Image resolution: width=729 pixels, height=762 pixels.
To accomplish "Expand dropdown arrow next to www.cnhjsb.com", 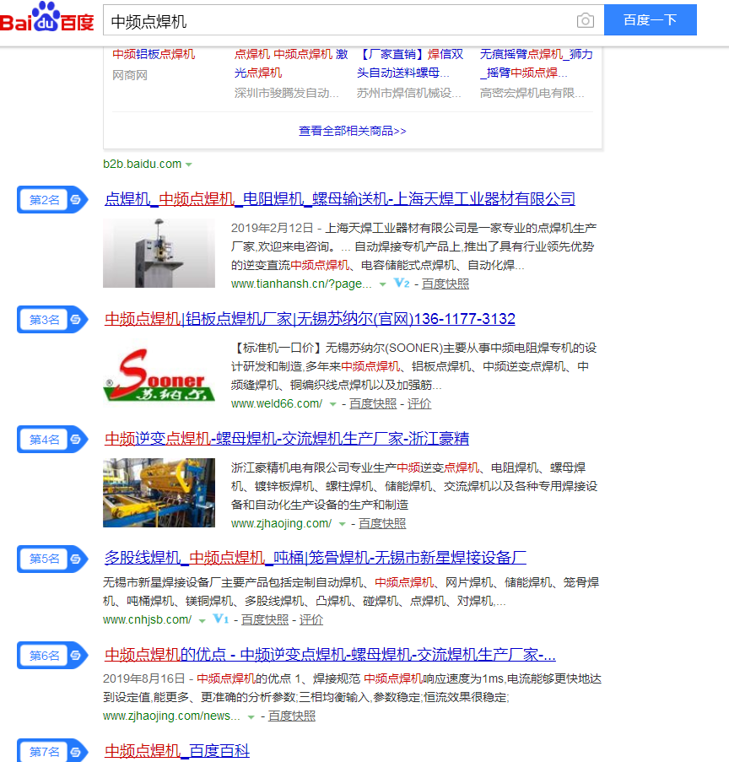I will (202, 620).
